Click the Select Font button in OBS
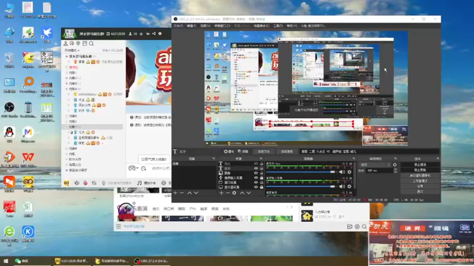Screen dimensions: 474x266 [264, 152]
